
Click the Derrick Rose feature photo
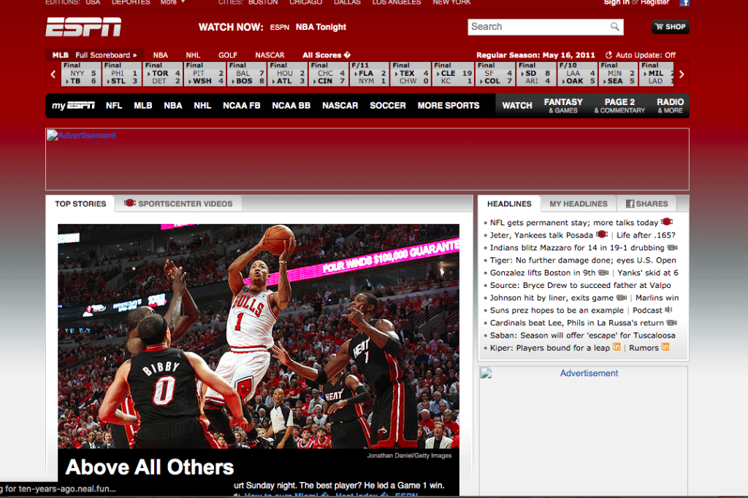click(x=258, y=336)
